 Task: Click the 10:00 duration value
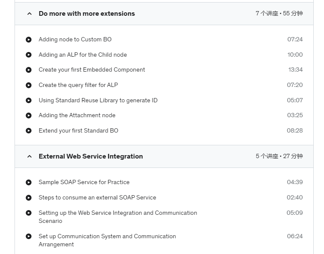click(295, 55)
